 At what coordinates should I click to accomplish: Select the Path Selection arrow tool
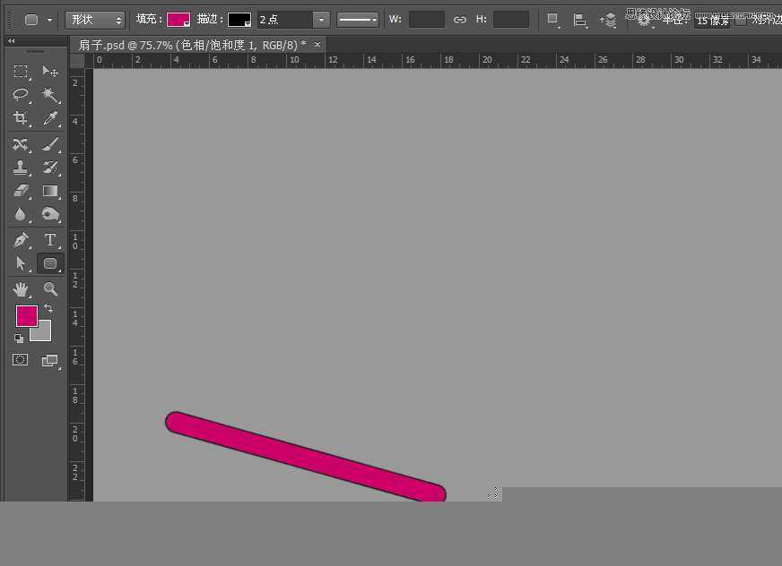pos(21,263)
